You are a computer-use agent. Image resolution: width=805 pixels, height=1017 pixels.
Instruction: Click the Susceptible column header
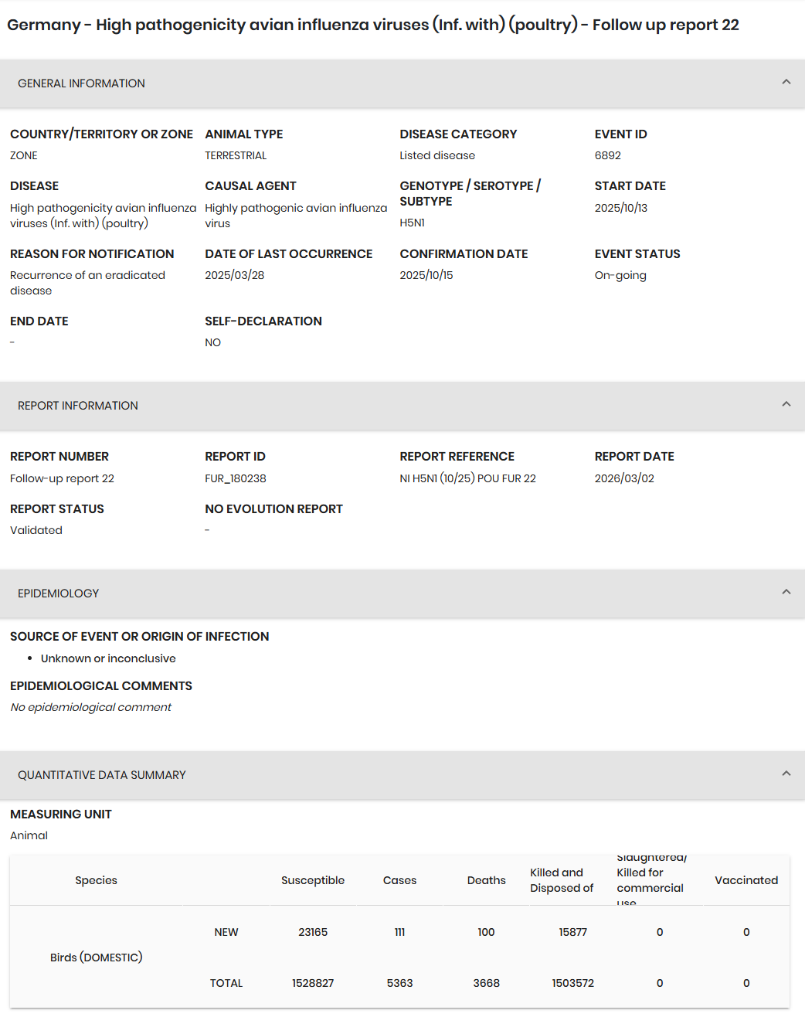tap(313, 880)
